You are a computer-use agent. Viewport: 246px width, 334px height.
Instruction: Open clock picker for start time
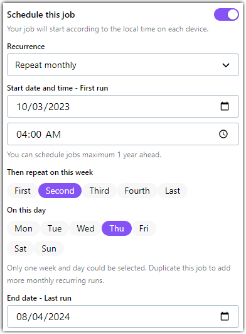click(x=223, y=134)
